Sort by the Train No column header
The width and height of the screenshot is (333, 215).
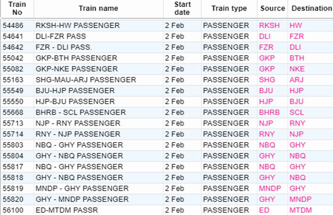(x=17, y=9)
